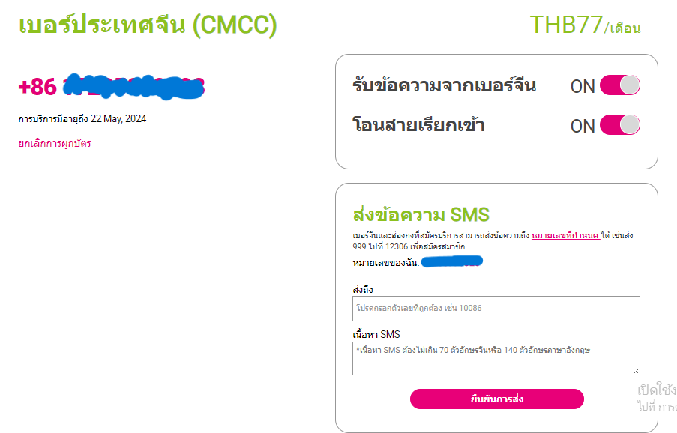Click the เบอร์ประเทศจีน (CMCC) heading

(x=148, y=25)
